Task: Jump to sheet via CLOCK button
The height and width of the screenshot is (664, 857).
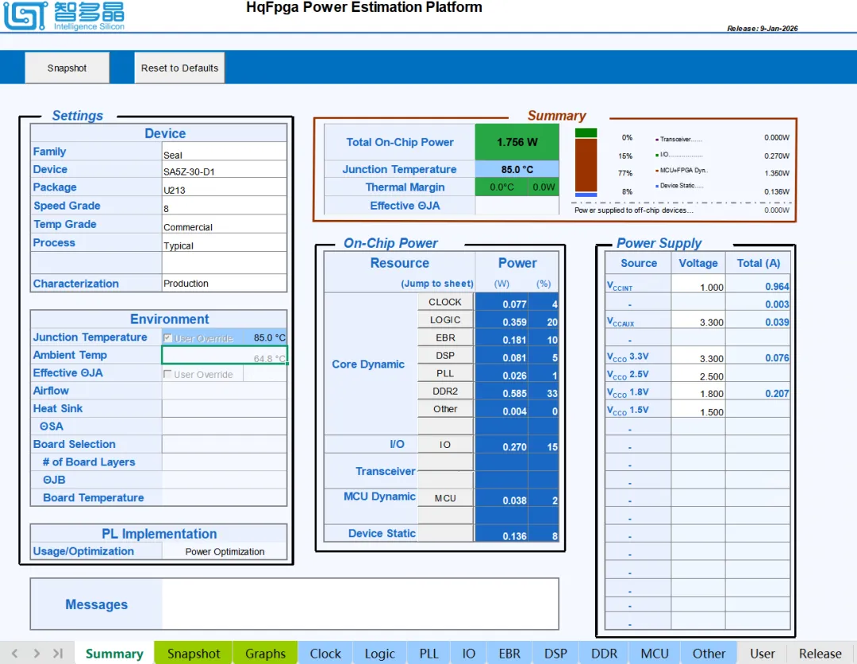Action: (x=445, y=302)
